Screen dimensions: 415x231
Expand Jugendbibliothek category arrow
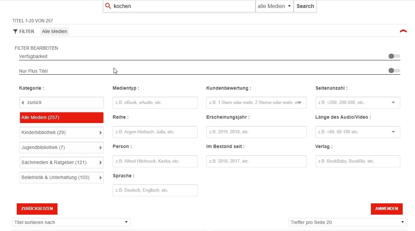101,148
